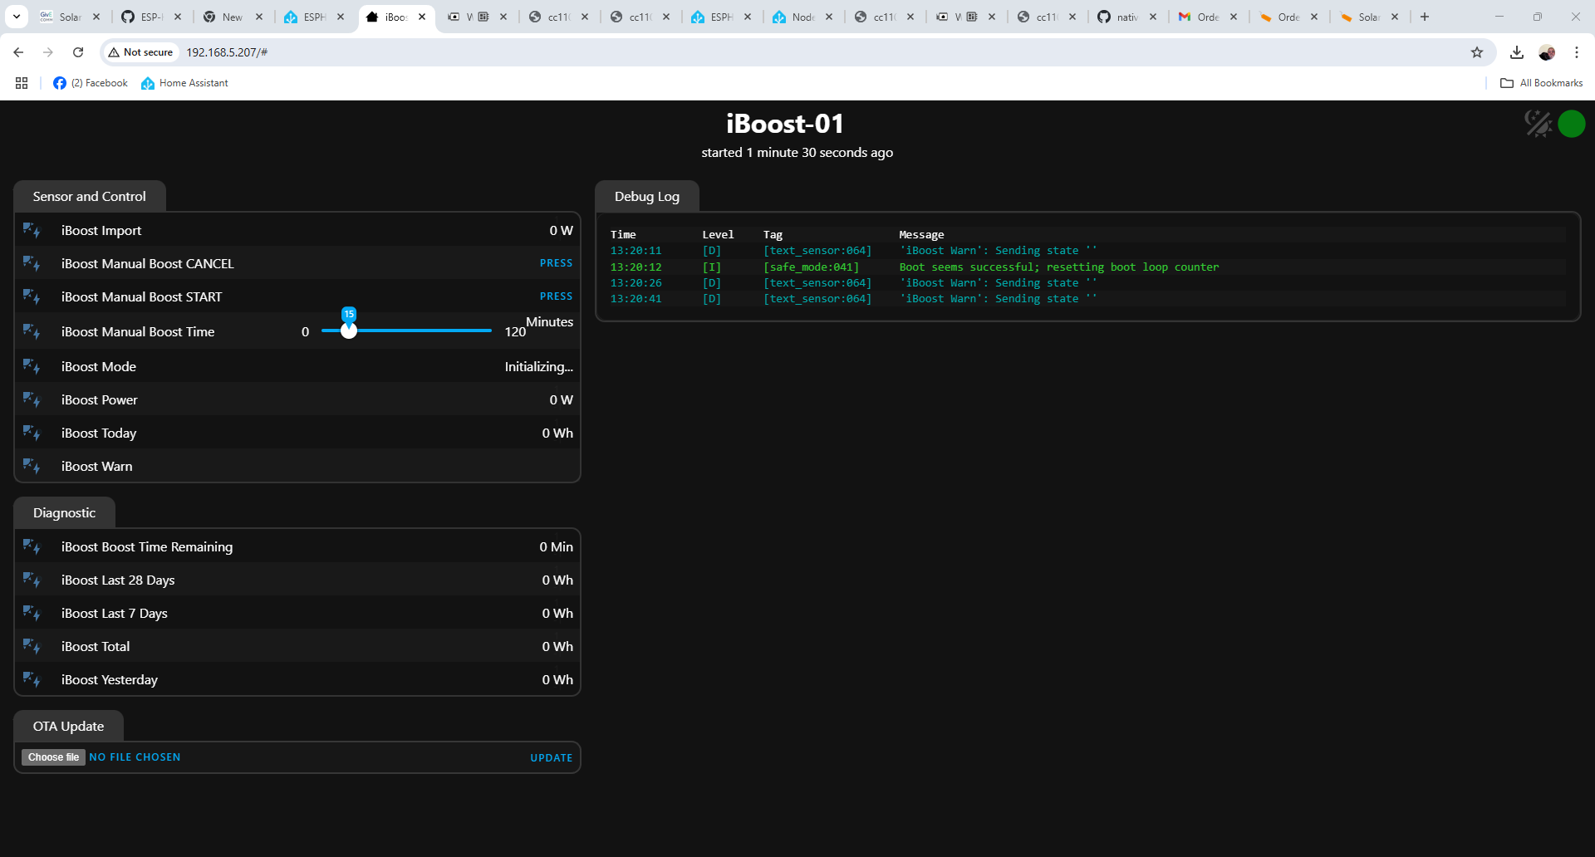This screenshot has height=857, width=1595.
Task: Open the apps grid in bookmarks bar
Action: (22, 83)
